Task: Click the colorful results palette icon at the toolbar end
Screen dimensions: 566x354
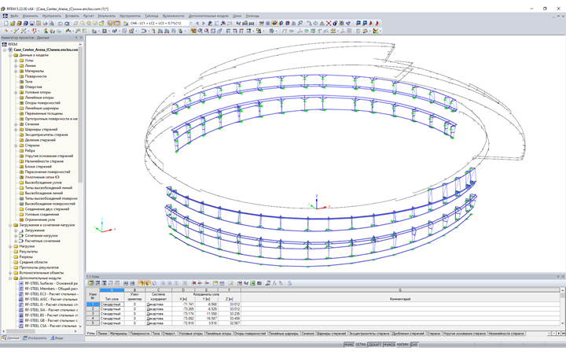Action: 376,31
